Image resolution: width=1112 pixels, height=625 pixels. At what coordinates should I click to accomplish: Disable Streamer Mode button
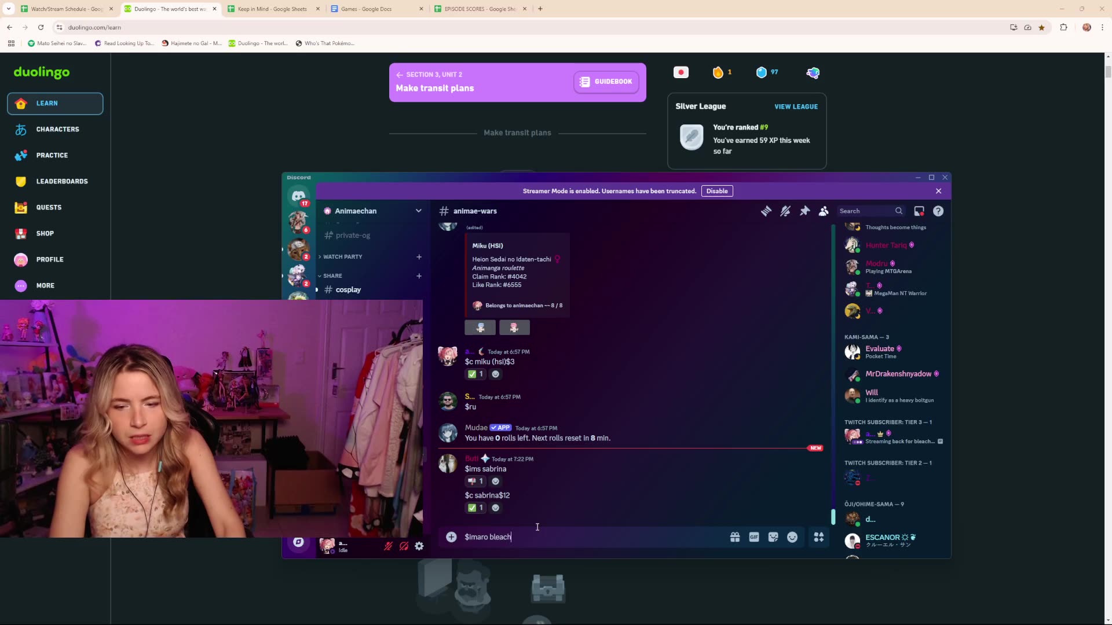point(716,191)
